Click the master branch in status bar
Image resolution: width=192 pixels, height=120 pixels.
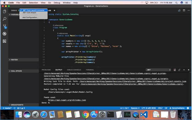pyautogui.click(x=7, y=108)
